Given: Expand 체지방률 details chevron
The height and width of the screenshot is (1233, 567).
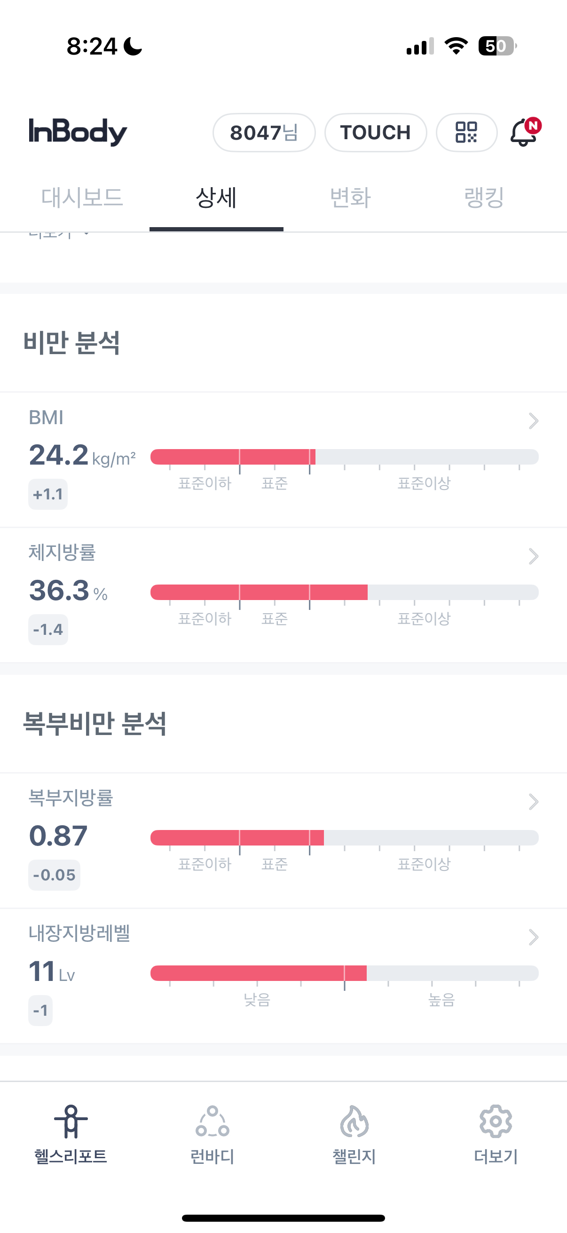Looking at the screenshot, I should pyautogui.click(x=534, y=556).
